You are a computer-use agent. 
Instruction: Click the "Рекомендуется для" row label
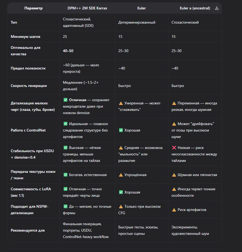[28, 230]
